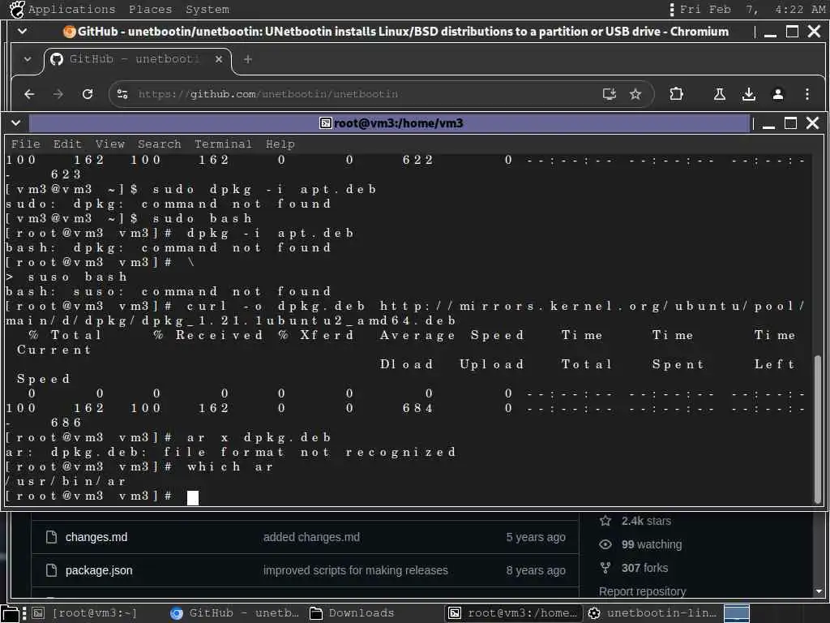
Task: Open the Applications menu in top panel
Action: [71, 10]
